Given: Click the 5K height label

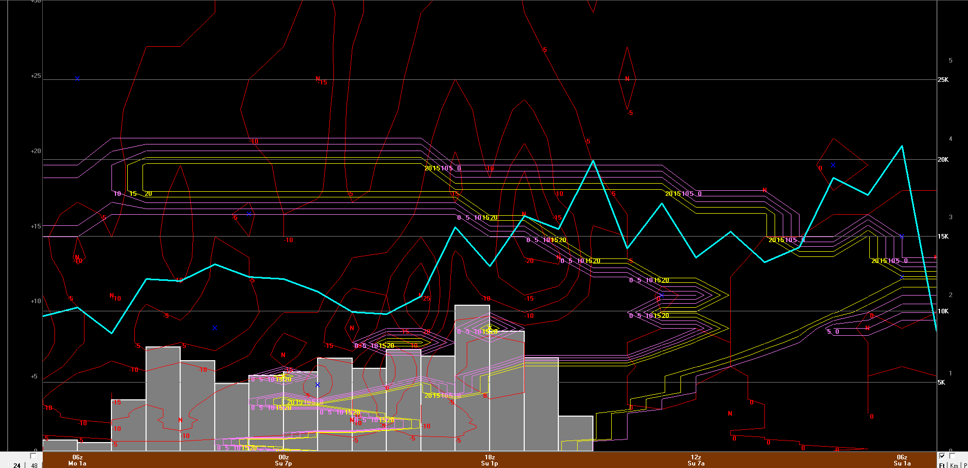Looking at the screenshot, I should (x=942, y=383).
